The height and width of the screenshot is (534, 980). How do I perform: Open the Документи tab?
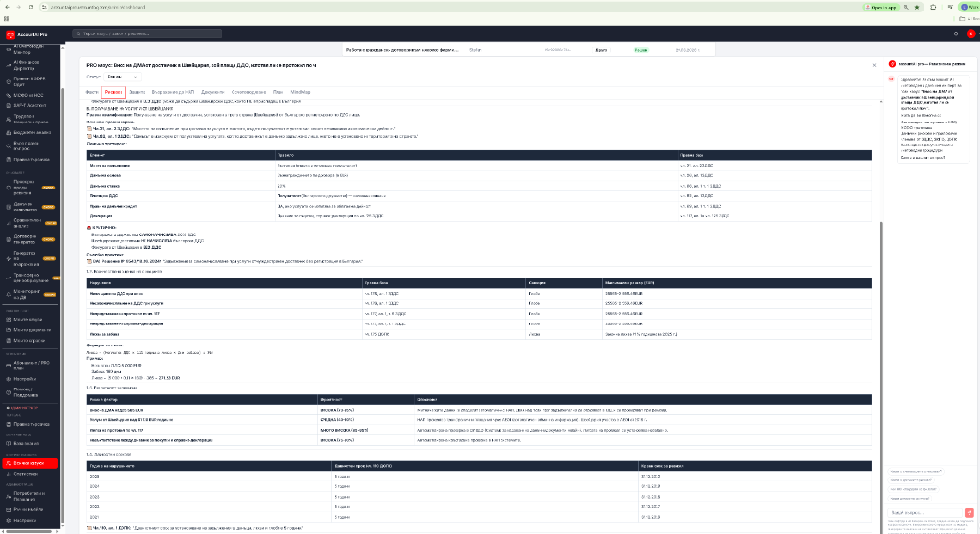tap(212, 92)
